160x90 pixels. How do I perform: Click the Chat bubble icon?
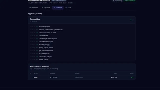pyautogui.click(x=66, y=7)
